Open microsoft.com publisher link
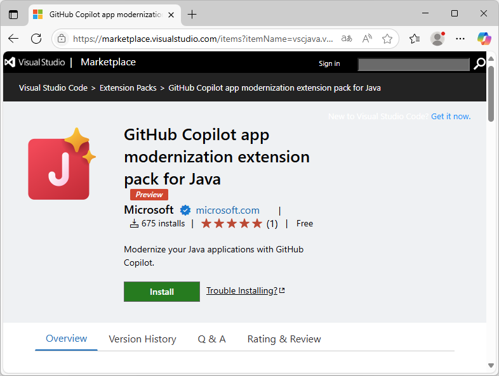The image size is (499, 376). coord(227,210)
